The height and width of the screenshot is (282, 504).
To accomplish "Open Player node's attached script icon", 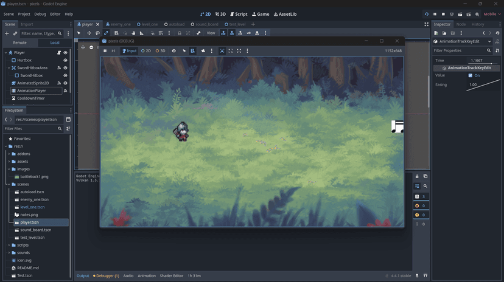I will (x=59, y=53).
